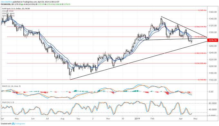Click the MACD 0.00 scale label
Viewport: 219px width, 126px height.
[x=211, y=92]
